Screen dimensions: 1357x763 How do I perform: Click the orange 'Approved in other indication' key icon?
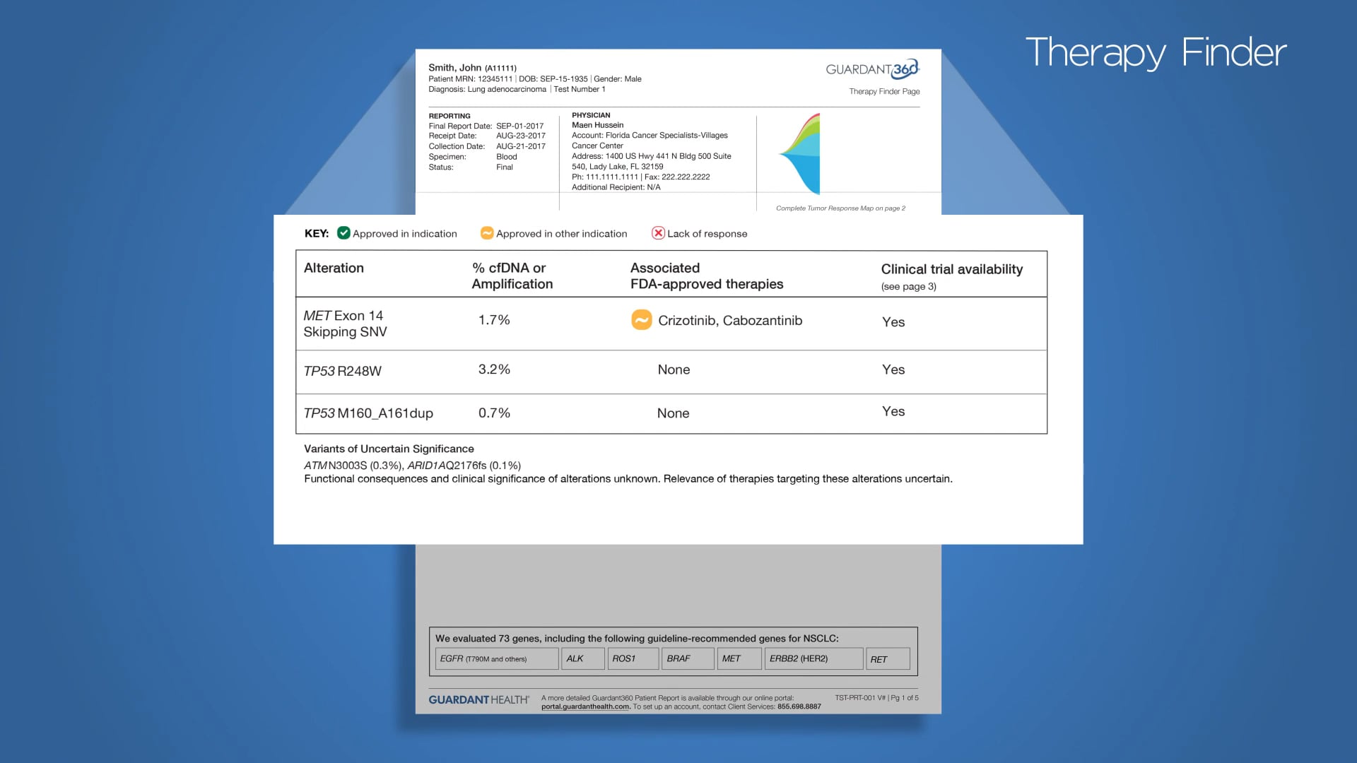487,232
